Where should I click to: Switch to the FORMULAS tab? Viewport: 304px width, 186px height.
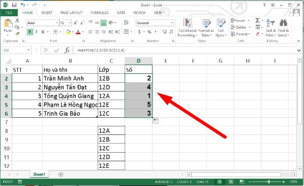[99, 13]
